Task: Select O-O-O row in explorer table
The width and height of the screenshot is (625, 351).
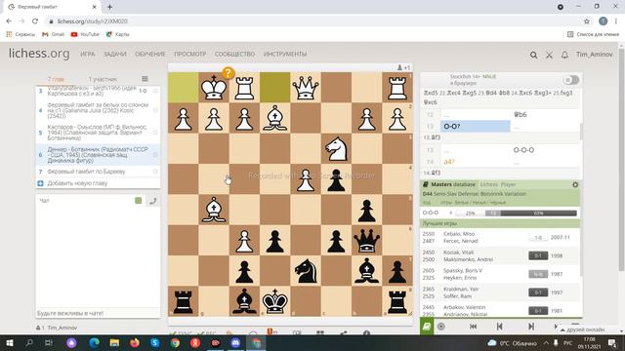Action: pyautogui.click(x=500, y=213)
